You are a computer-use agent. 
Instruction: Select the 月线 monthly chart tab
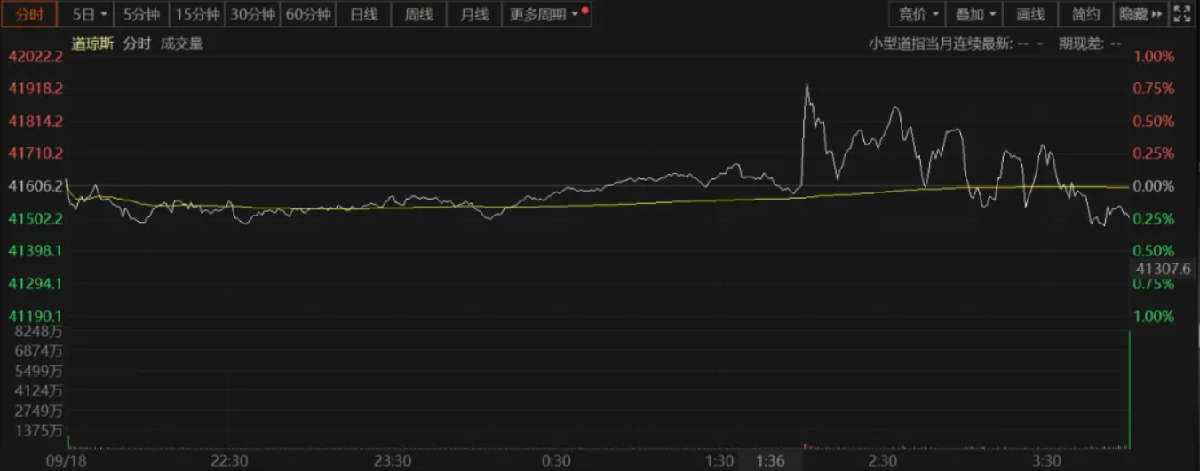point(474,14)
